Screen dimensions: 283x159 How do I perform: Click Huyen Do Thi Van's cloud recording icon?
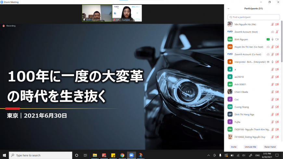click(268, 47)
